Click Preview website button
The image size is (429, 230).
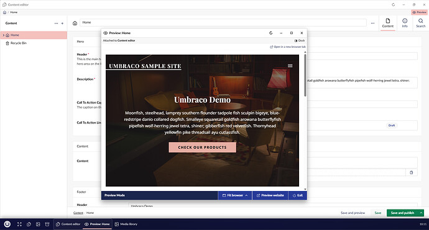[x=270, y=195]
